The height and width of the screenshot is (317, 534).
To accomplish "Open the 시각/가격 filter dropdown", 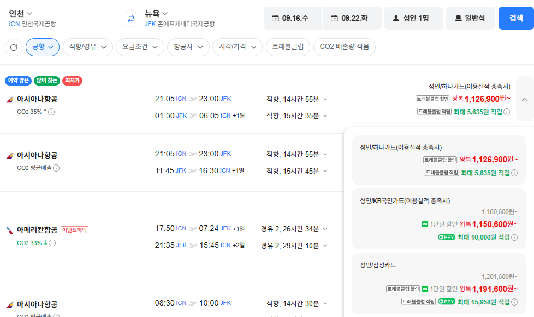I will point(238,47).
